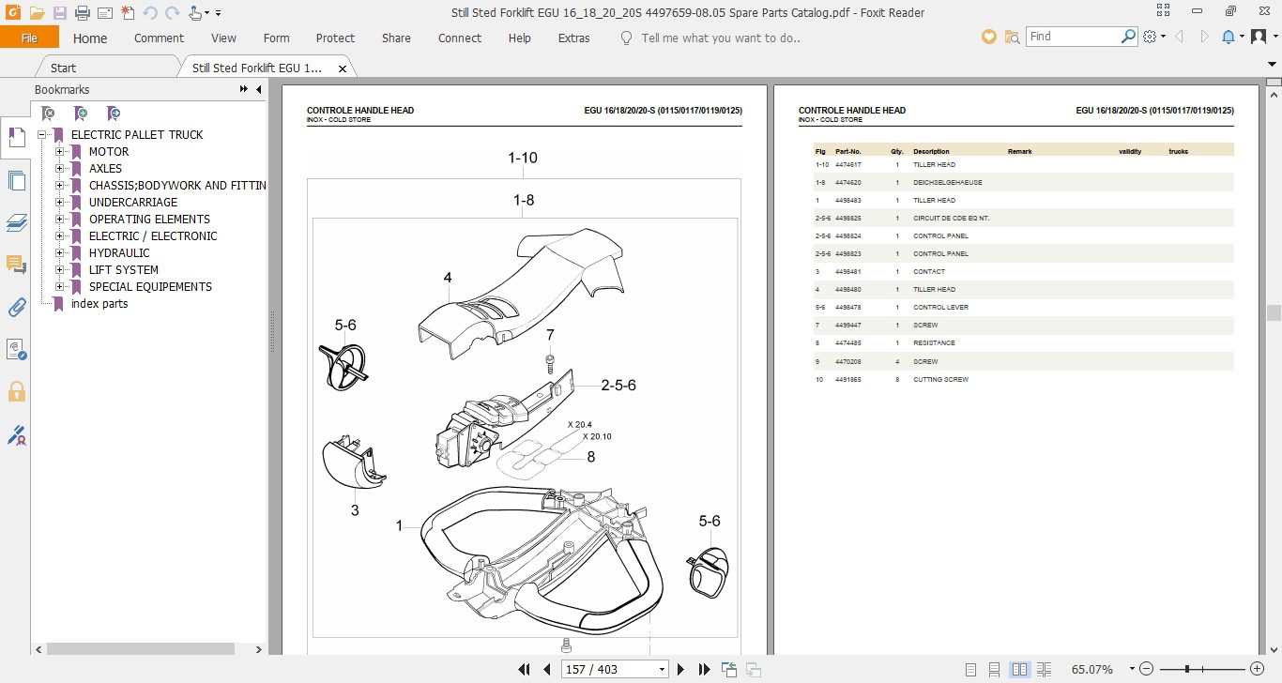Go to the previous page
Viewport: 1282px width, 683px height.
(547, 670)
